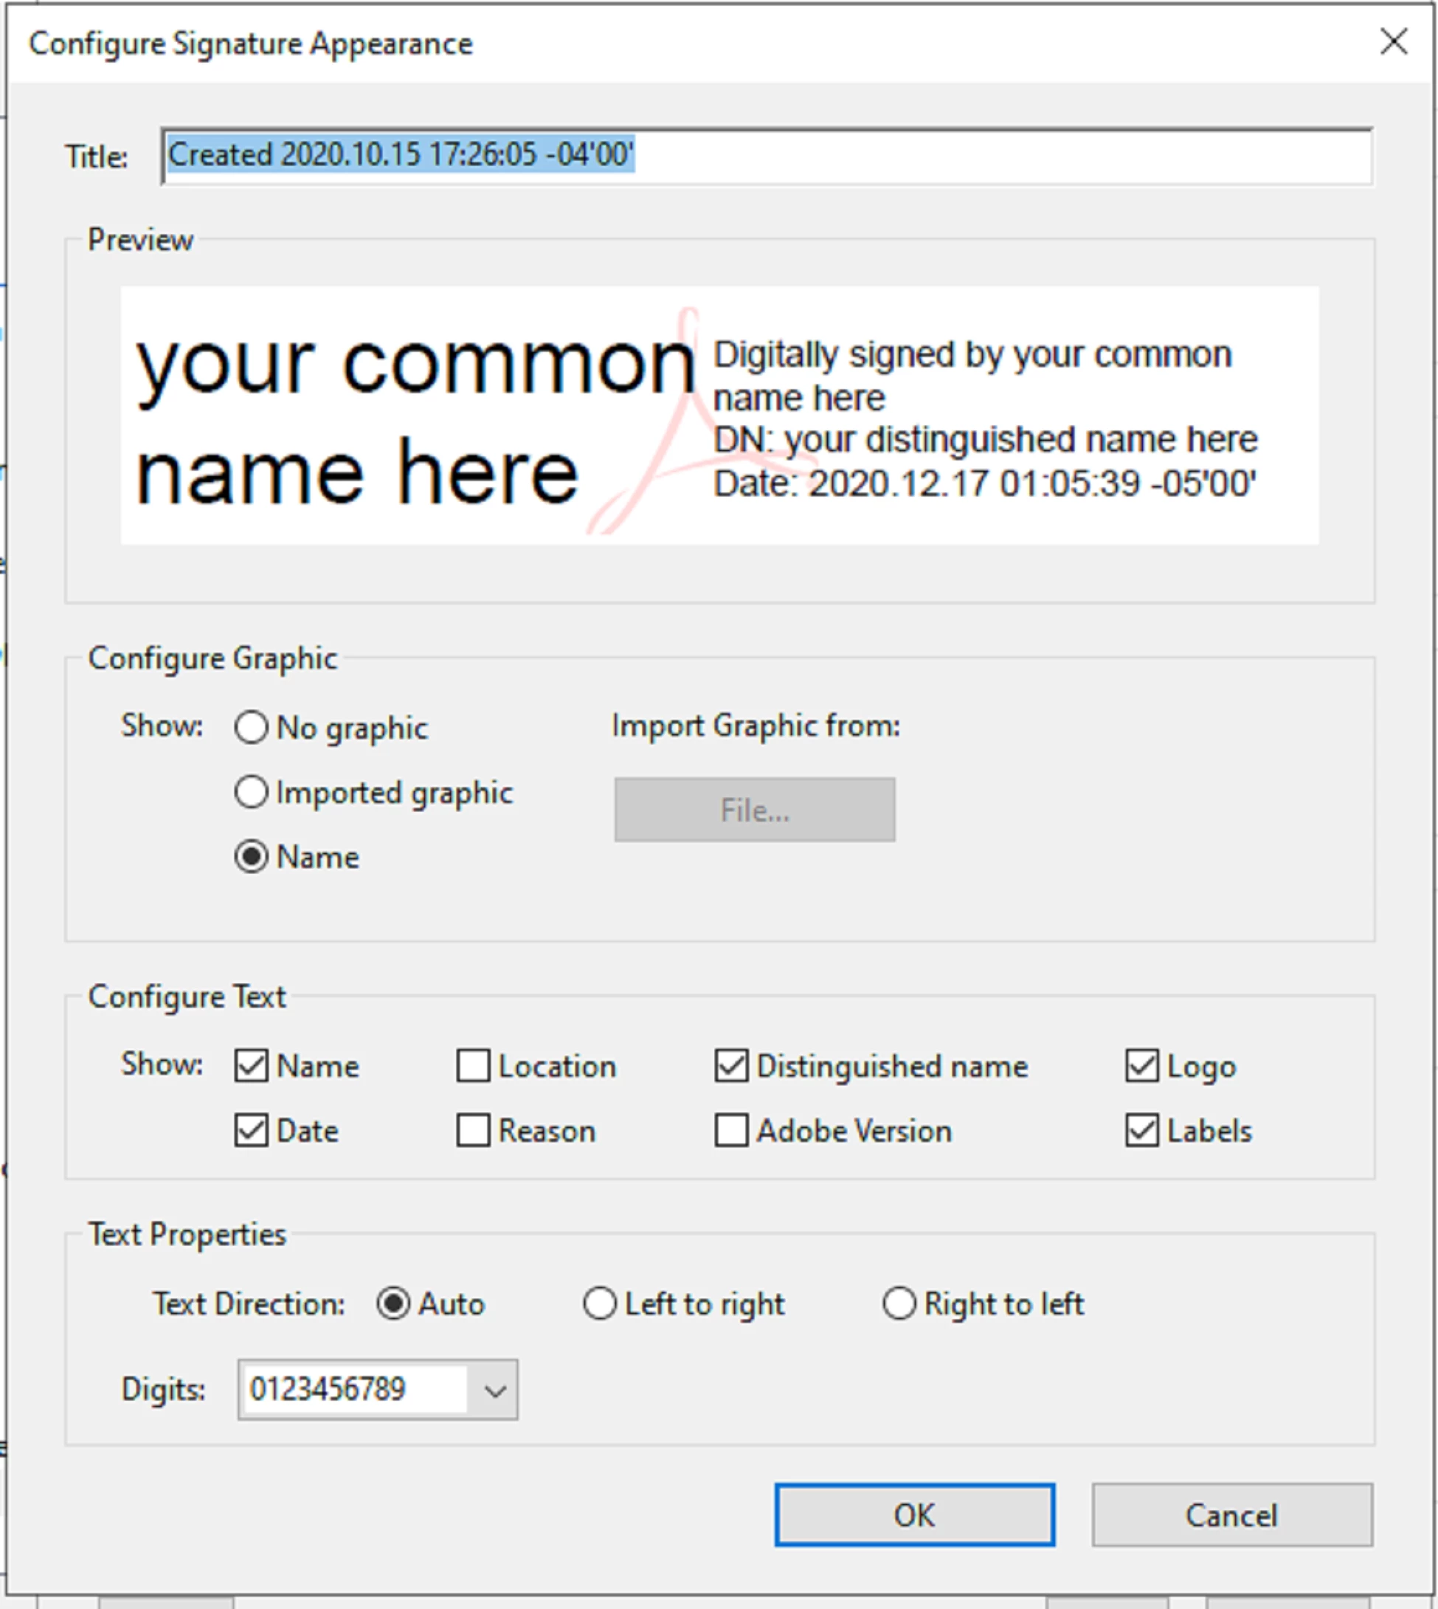Select Right to left direction
This screenshot has height=1609, width=1438.
tap(899, 1304)
